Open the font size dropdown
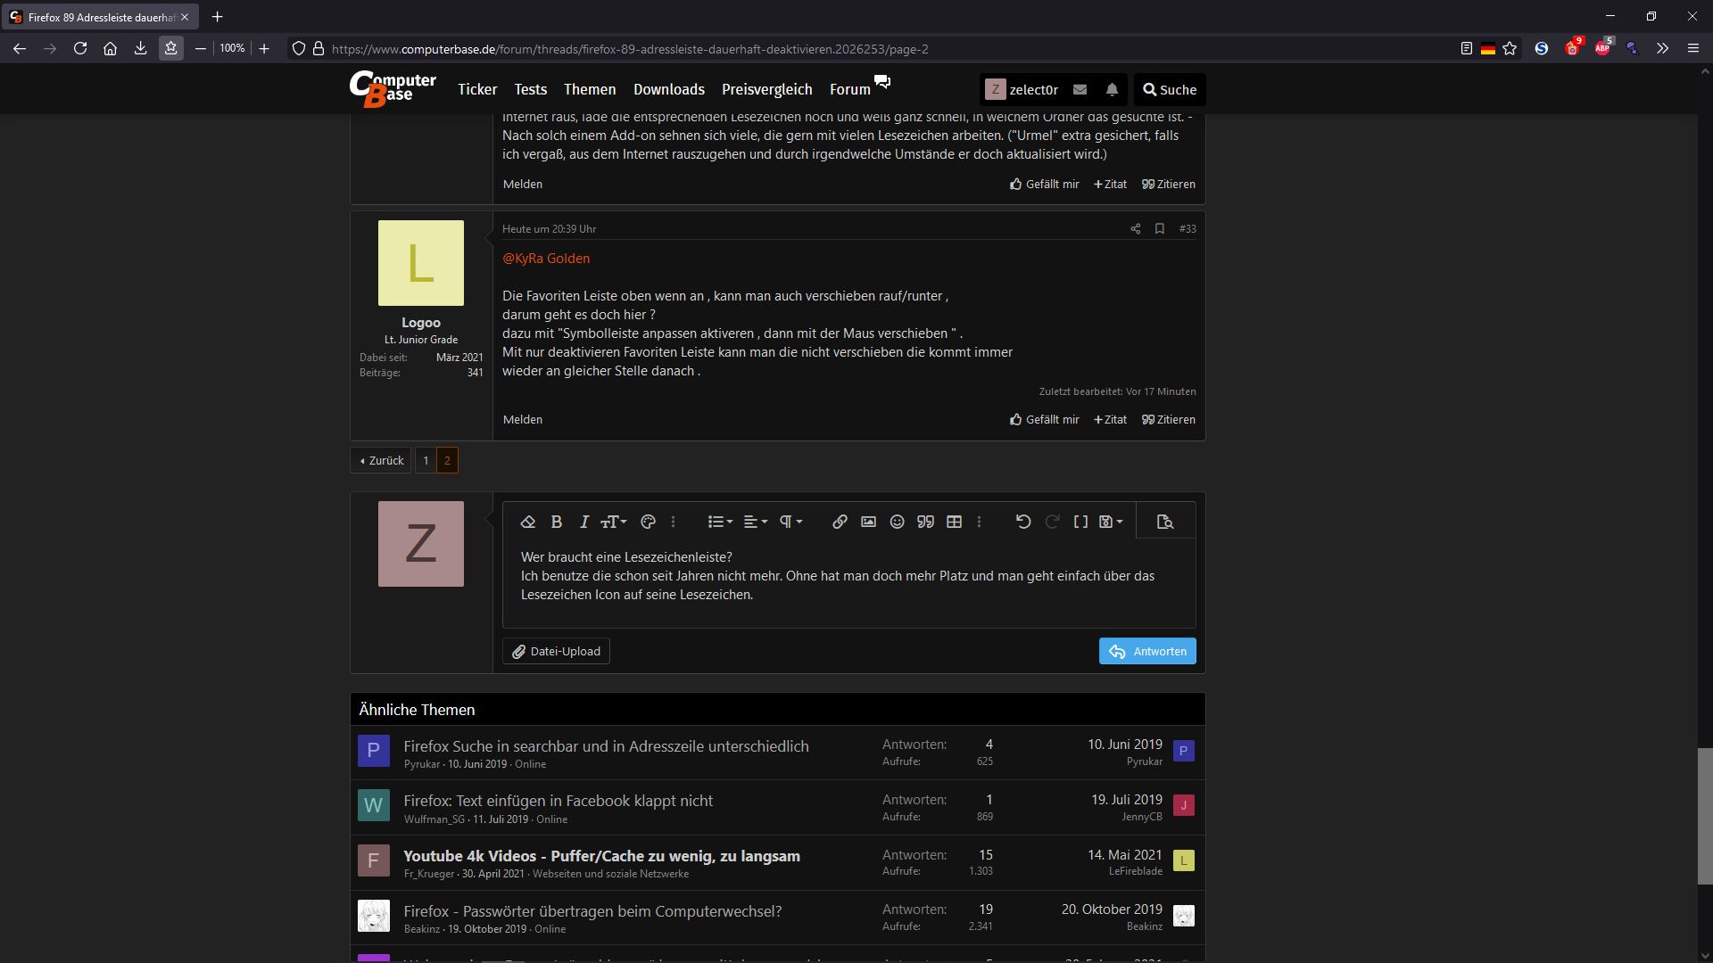Screen dimensions: 1713x963 point(614,522)
